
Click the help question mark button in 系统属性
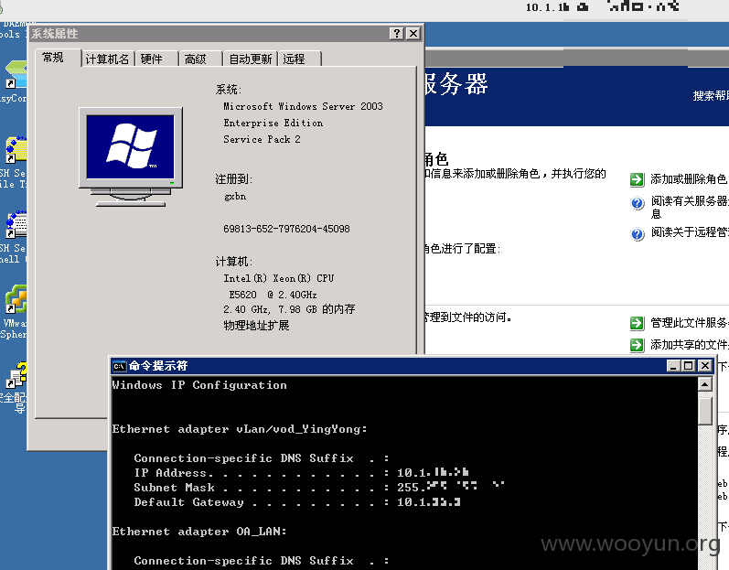point(397,34)
